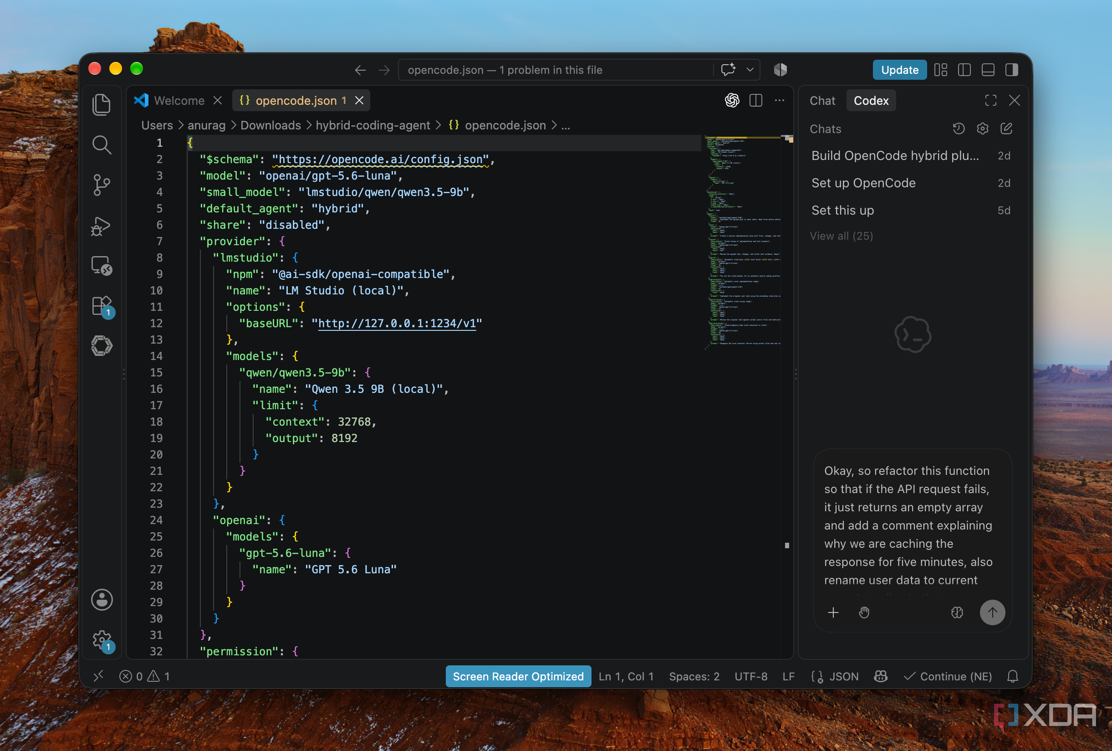Click hybrid-coding-agent breadcrumb segment

tap(372, 125)
